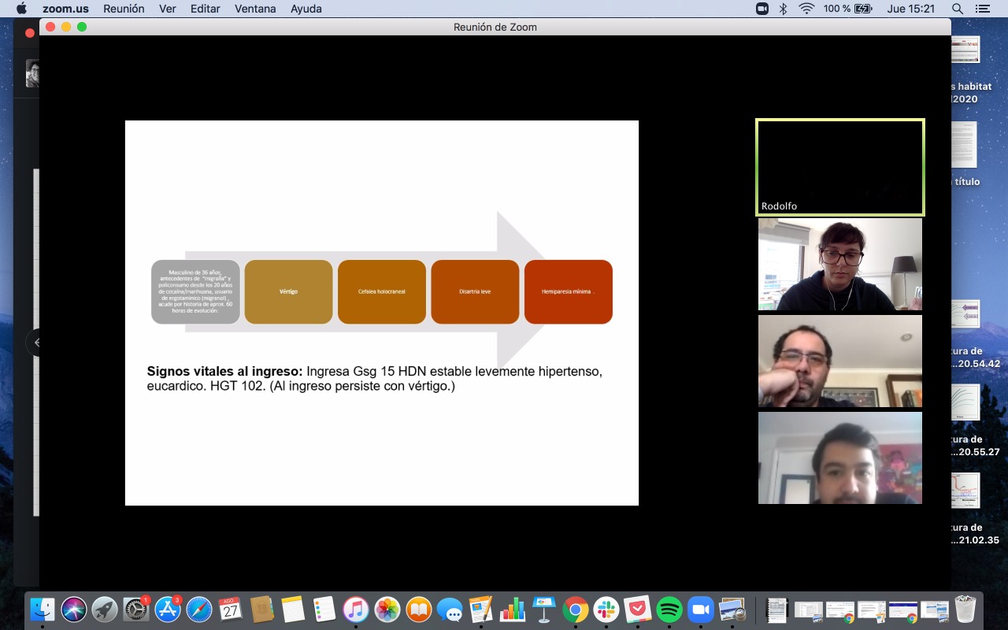
Task: Open Spotlight search magnifying glass
Action: [958, 9]
